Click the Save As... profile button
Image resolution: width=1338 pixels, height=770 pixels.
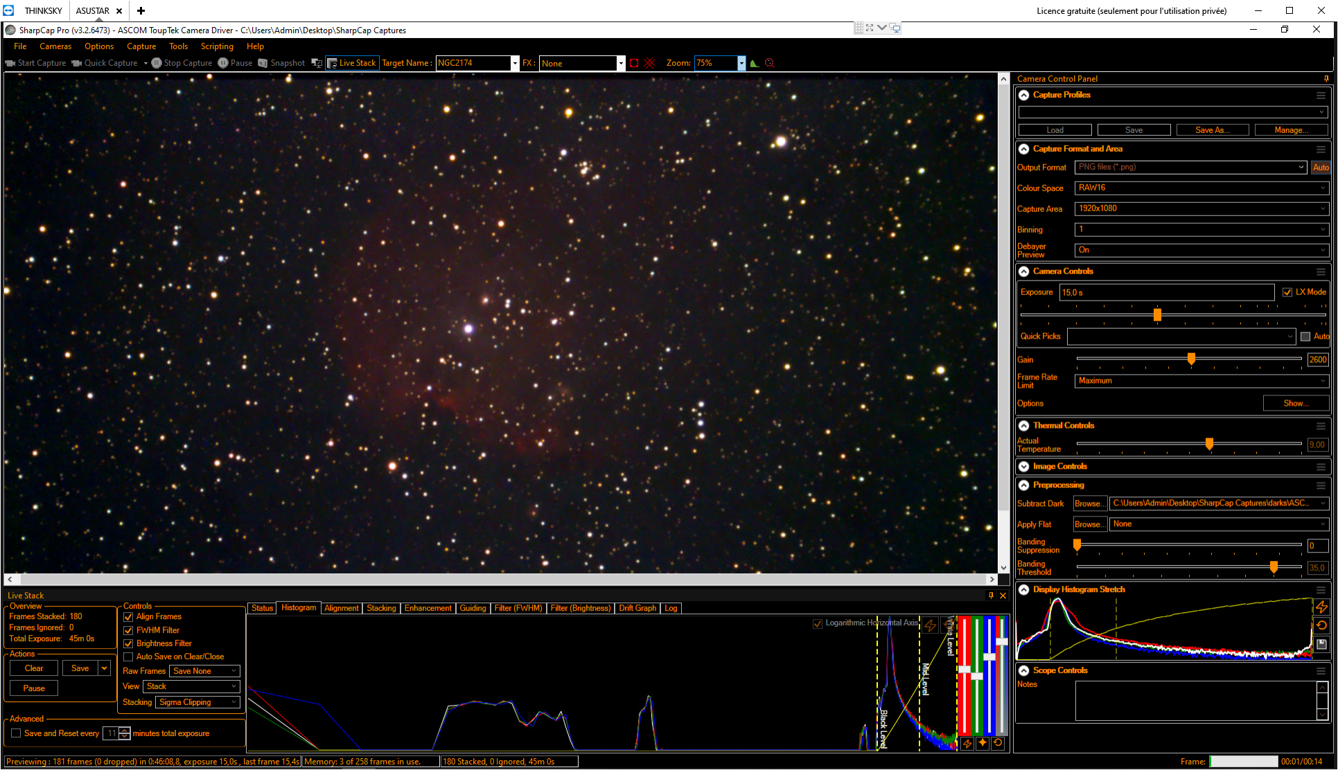pos(1213,130)
